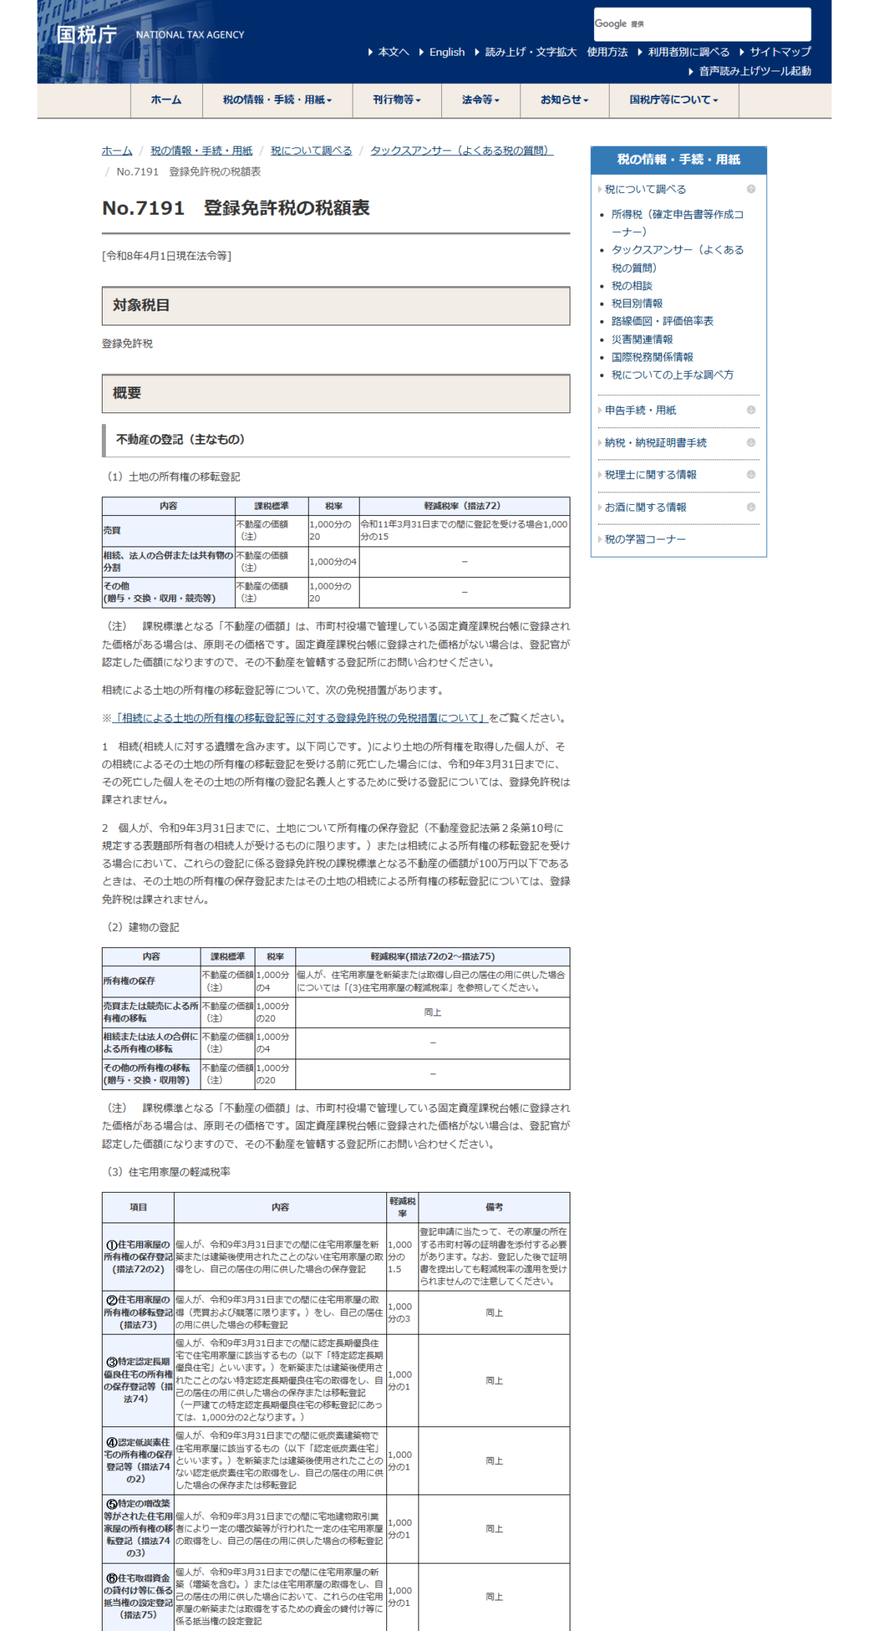
Task: Click 税について調べる breadcrumb link
Action: pyautogui.click(x=311, y=151)
